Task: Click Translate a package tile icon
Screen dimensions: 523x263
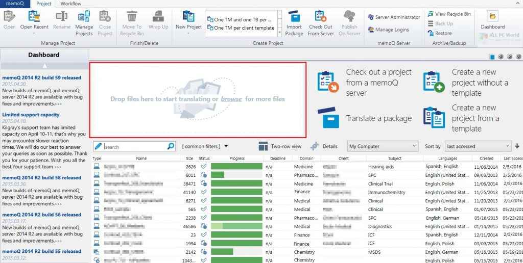Action: point(328,118)
